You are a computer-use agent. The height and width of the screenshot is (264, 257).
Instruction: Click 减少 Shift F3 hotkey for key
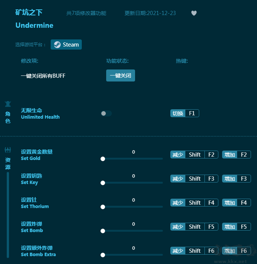pyautogui.click(x=194, y=179)
